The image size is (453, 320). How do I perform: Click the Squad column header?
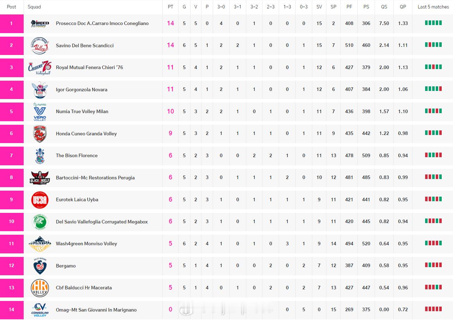tap(34, 7)
